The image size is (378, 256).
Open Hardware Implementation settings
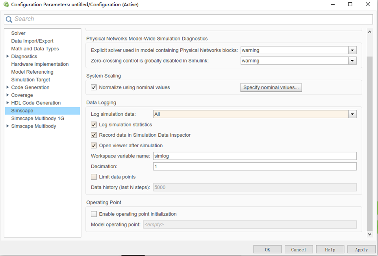pyautogui.click(x=40, y=64)
